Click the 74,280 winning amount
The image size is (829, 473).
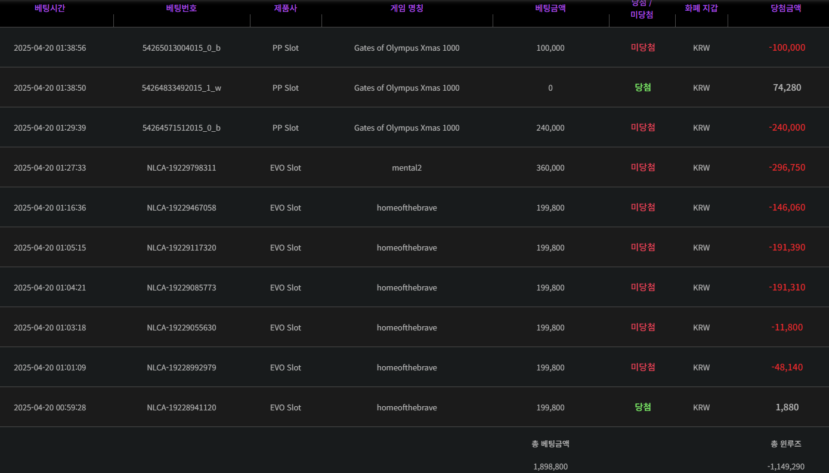click(787, 88)
